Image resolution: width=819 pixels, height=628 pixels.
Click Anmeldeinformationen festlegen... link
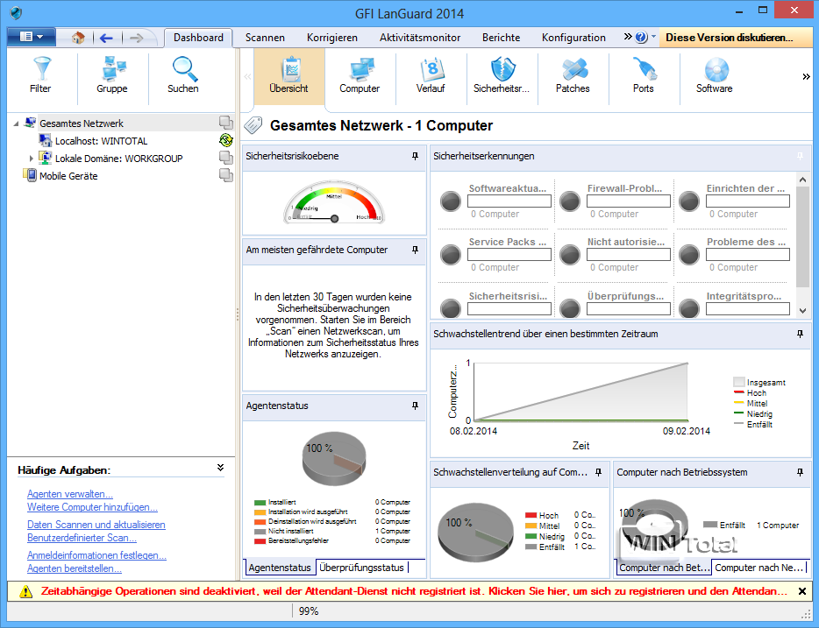(x=96, y=555)
